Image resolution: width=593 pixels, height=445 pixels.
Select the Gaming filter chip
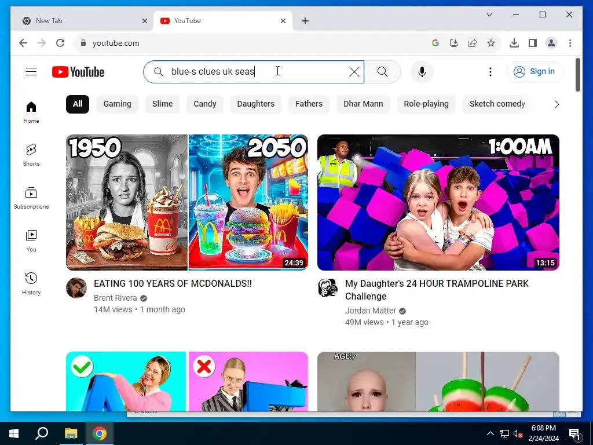tap(117, 104)
